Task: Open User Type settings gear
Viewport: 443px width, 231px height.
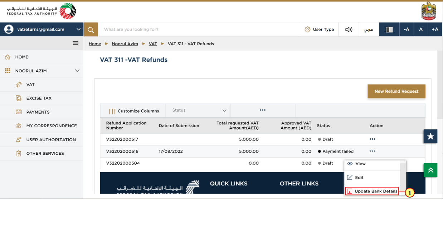Action: click(307, 30)
